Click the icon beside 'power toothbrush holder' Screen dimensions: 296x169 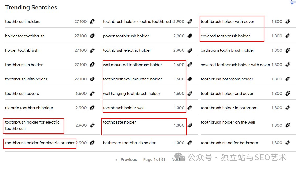(190, 36)
